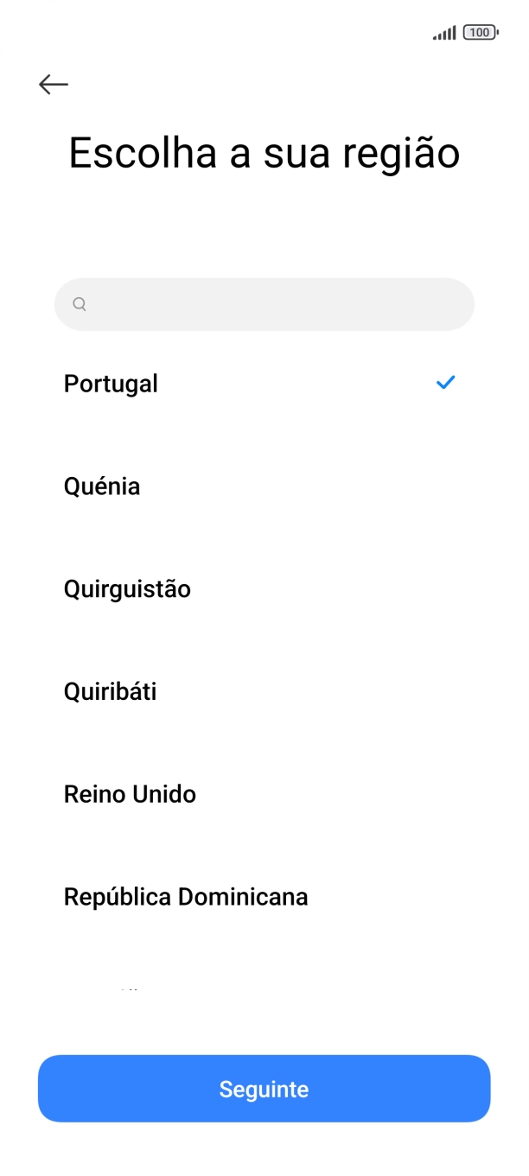
Task: Click the battery indicator showing 100
Action: coord(479,31)
